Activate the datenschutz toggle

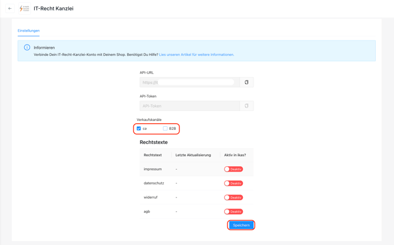(x=233, y=183)
